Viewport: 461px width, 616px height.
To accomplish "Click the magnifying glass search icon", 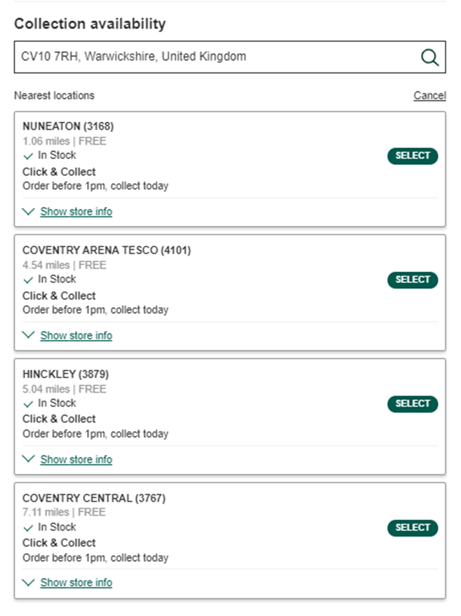I will (x=429, y=57).
